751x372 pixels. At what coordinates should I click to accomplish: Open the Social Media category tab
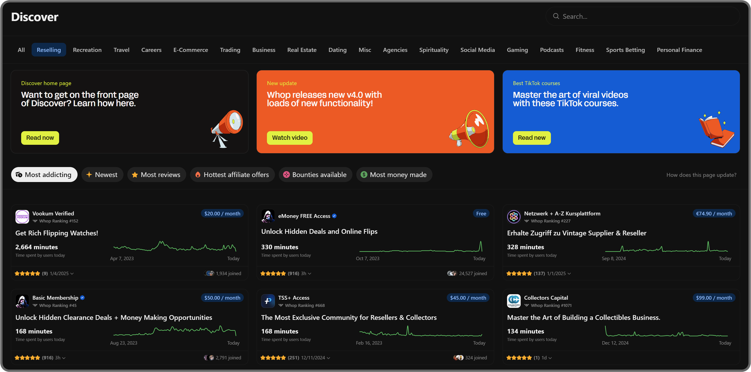478,50
